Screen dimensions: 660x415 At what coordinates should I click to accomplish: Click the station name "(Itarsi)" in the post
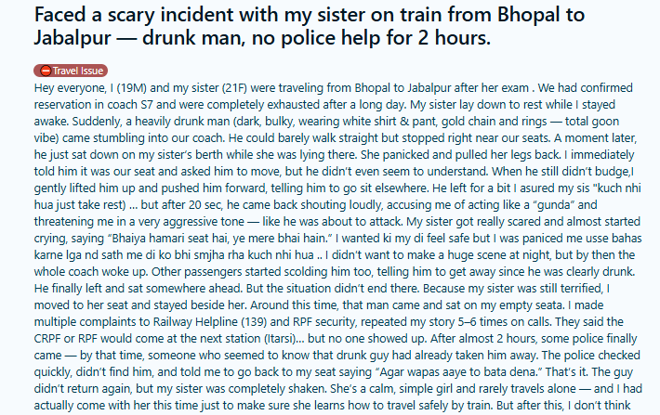[x=266, y=339]
